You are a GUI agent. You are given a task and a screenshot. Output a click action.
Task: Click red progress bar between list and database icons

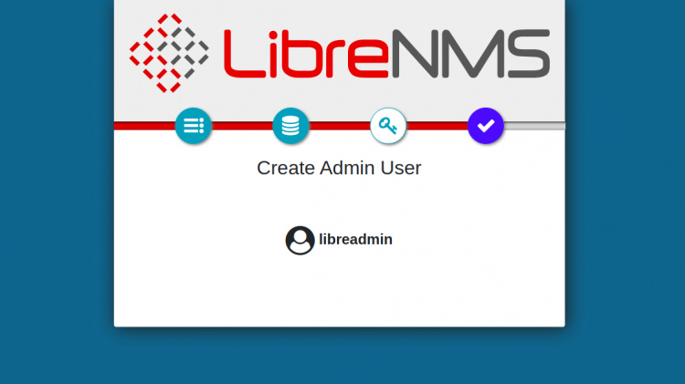click(242, 126)
